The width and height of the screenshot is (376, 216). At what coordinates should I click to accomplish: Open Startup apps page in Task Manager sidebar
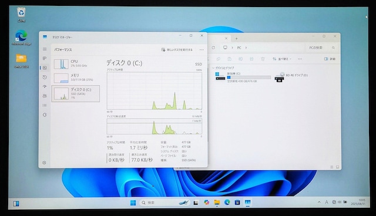[45, 86]
